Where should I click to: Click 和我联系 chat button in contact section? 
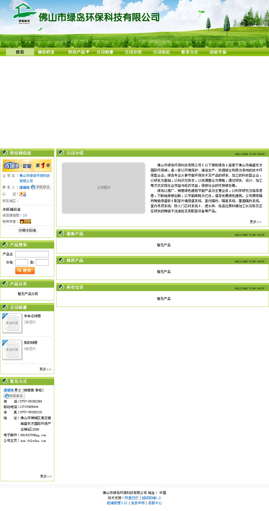coord(14,396)
